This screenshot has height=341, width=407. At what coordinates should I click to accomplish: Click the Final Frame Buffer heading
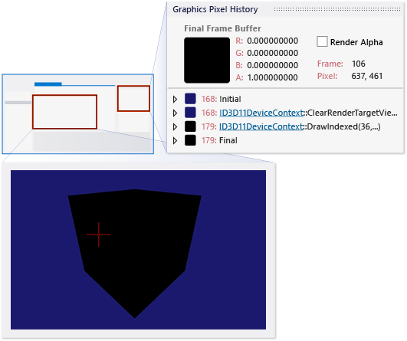222,28
